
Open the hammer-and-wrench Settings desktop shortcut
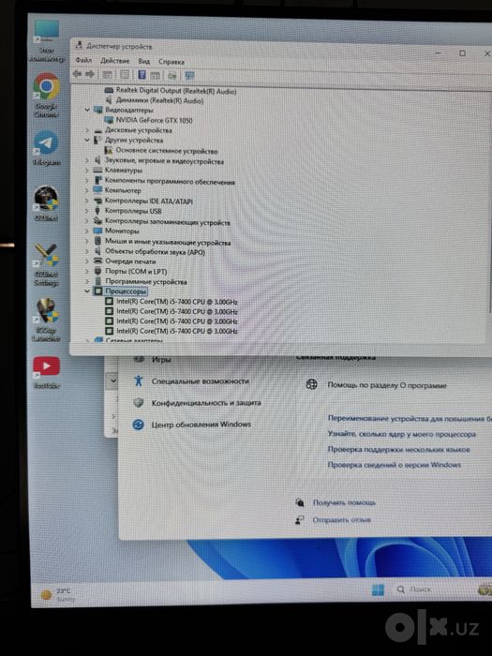click(47, 263)
